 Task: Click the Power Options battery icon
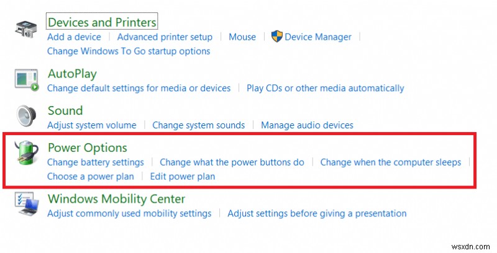tap(27, 155)
